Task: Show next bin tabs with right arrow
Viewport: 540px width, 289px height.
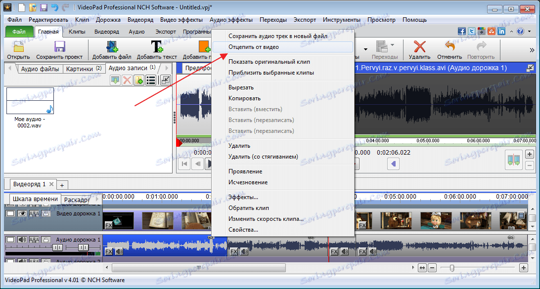Action: coord(167,68)
